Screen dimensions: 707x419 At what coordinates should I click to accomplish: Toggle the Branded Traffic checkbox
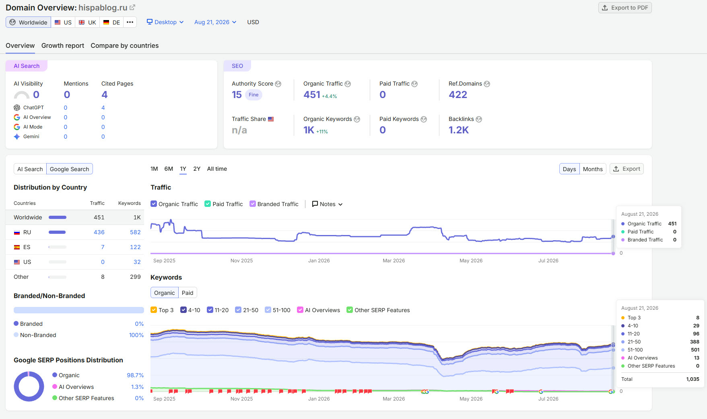253,204
